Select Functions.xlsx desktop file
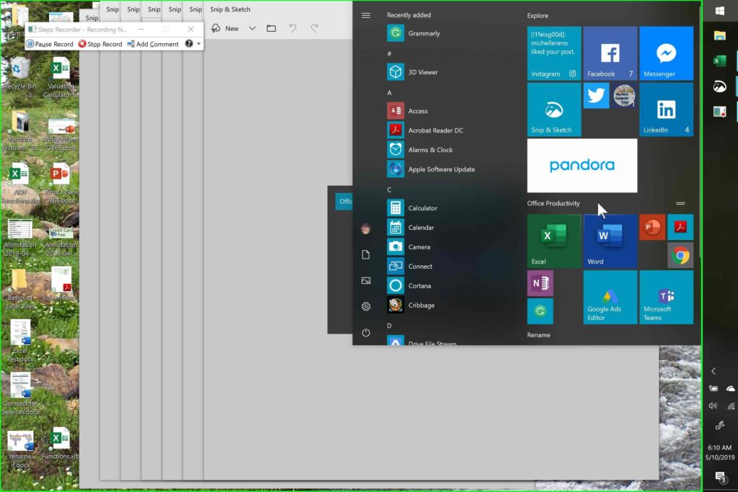The height and width of the screenshot is (492, 738). click(x=60, y=443)
